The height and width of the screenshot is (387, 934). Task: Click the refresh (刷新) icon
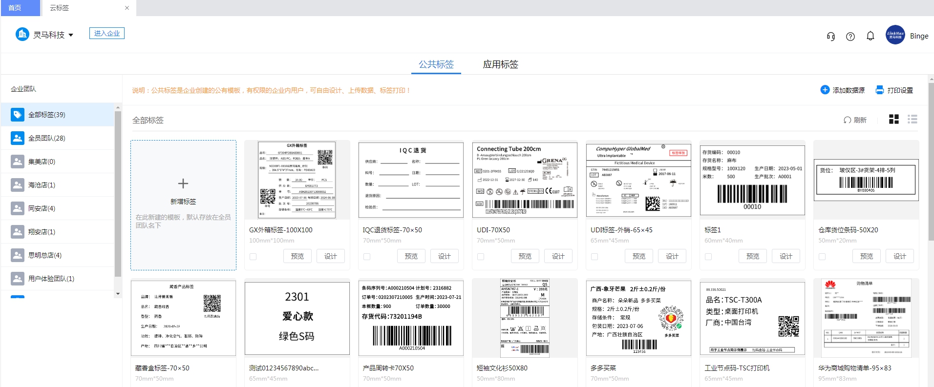coord(848,120)
